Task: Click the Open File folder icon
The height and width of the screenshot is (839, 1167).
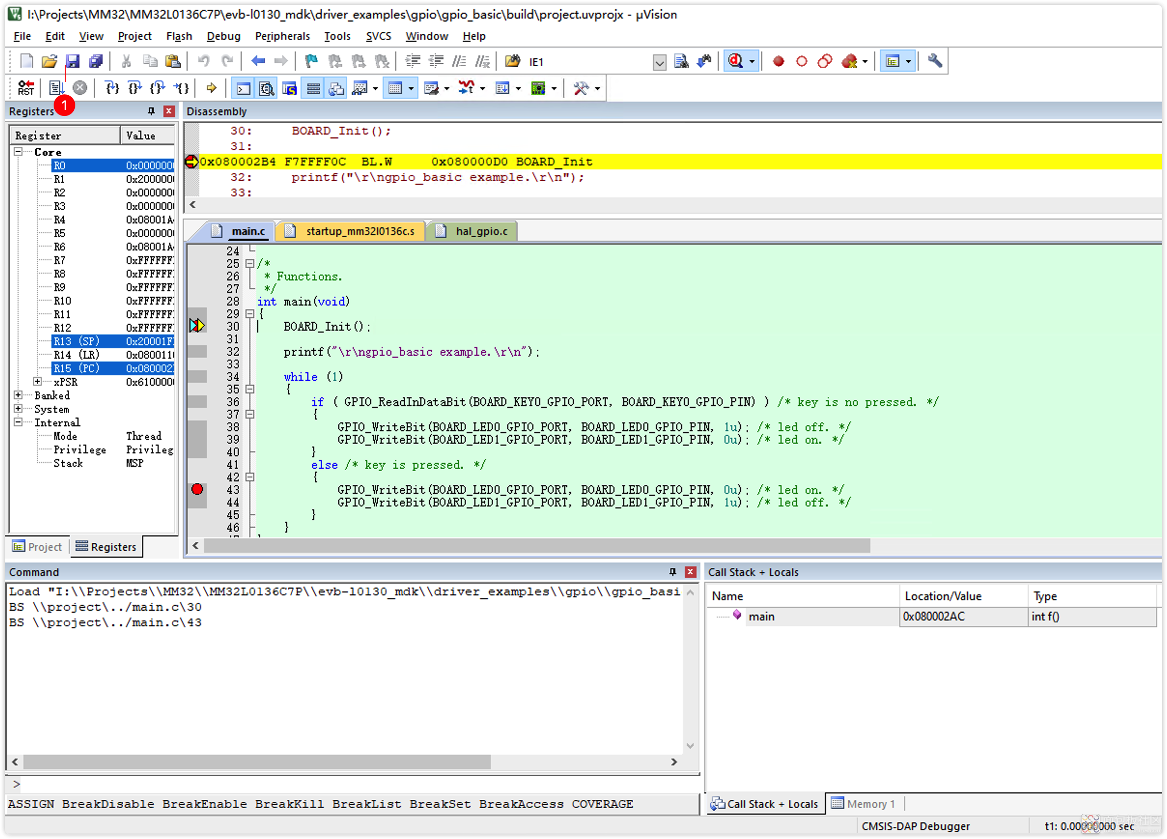Action: pos(49,61)
